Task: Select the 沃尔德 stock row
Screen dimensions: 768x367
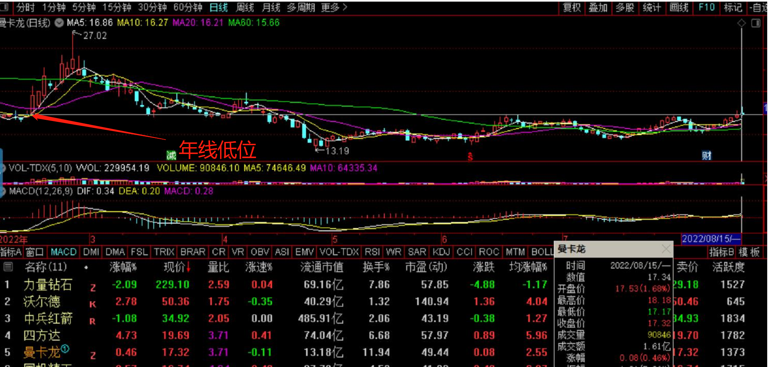Action: [x=277, y=302]
